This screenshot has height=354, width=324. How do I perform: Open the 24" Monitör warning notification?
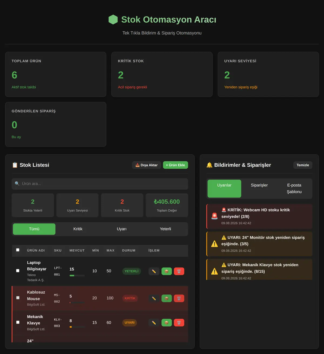pyautogui.click(x=259, y=244)
